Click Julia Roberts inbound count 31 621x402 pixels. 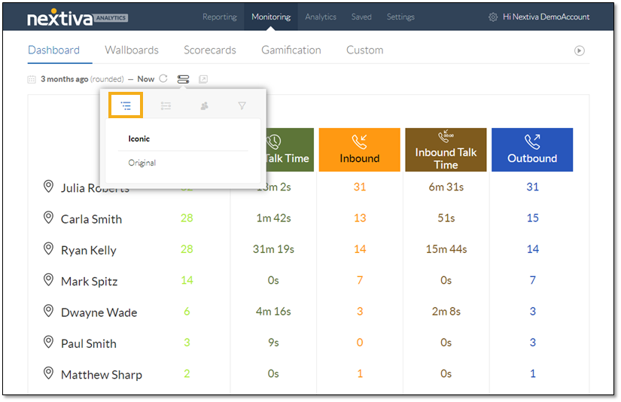[360, 187]
